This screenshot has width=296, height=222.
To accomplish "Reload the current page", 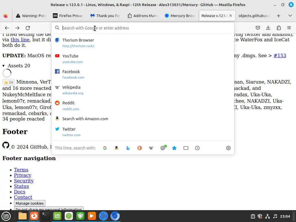I will pyautogui.click(x=28, y=28).
